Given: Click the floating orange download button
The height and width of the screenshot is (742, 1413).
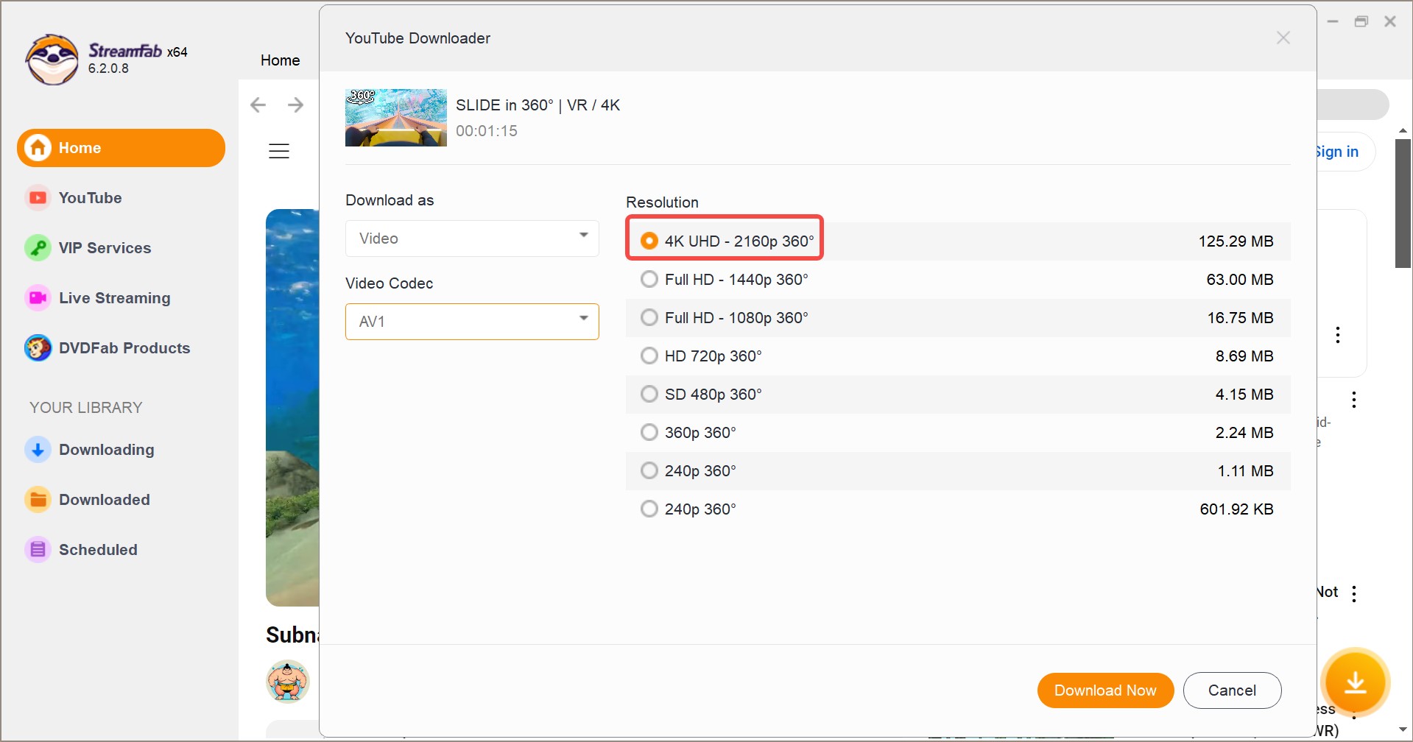Looking at the screenshot, I should [1355, 683].
